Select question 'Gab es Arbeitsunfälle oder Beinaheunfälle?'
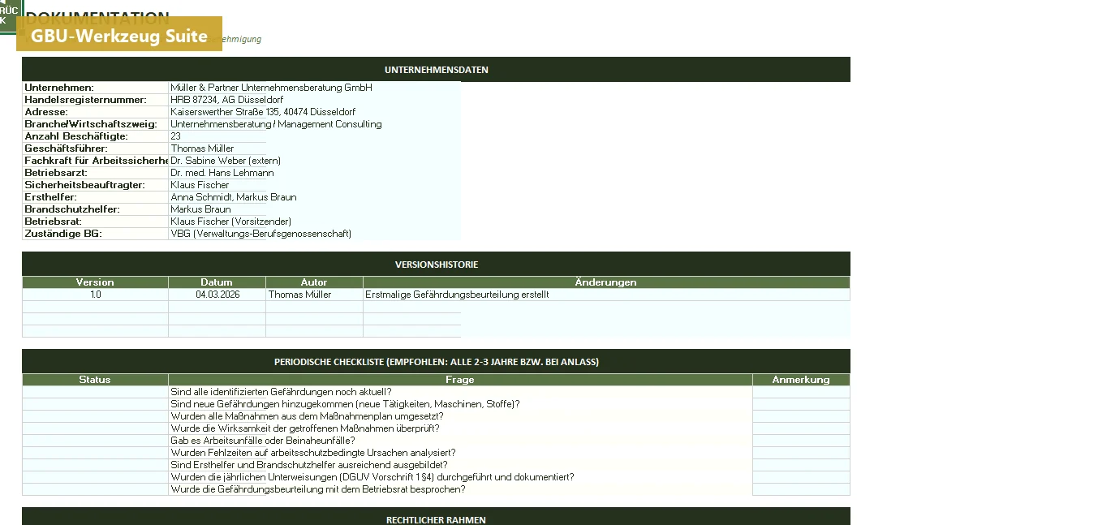 click(x=460, y=441)
